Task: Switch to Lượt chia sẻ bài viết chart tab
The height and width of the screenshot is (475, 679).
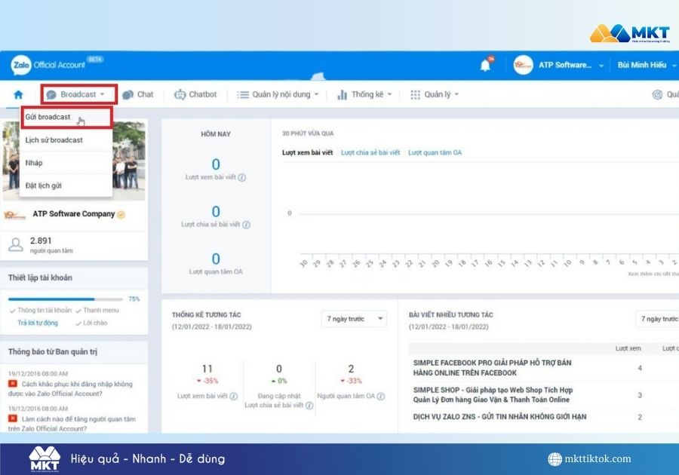Action: pyautogui.click(x=370, y=153)
